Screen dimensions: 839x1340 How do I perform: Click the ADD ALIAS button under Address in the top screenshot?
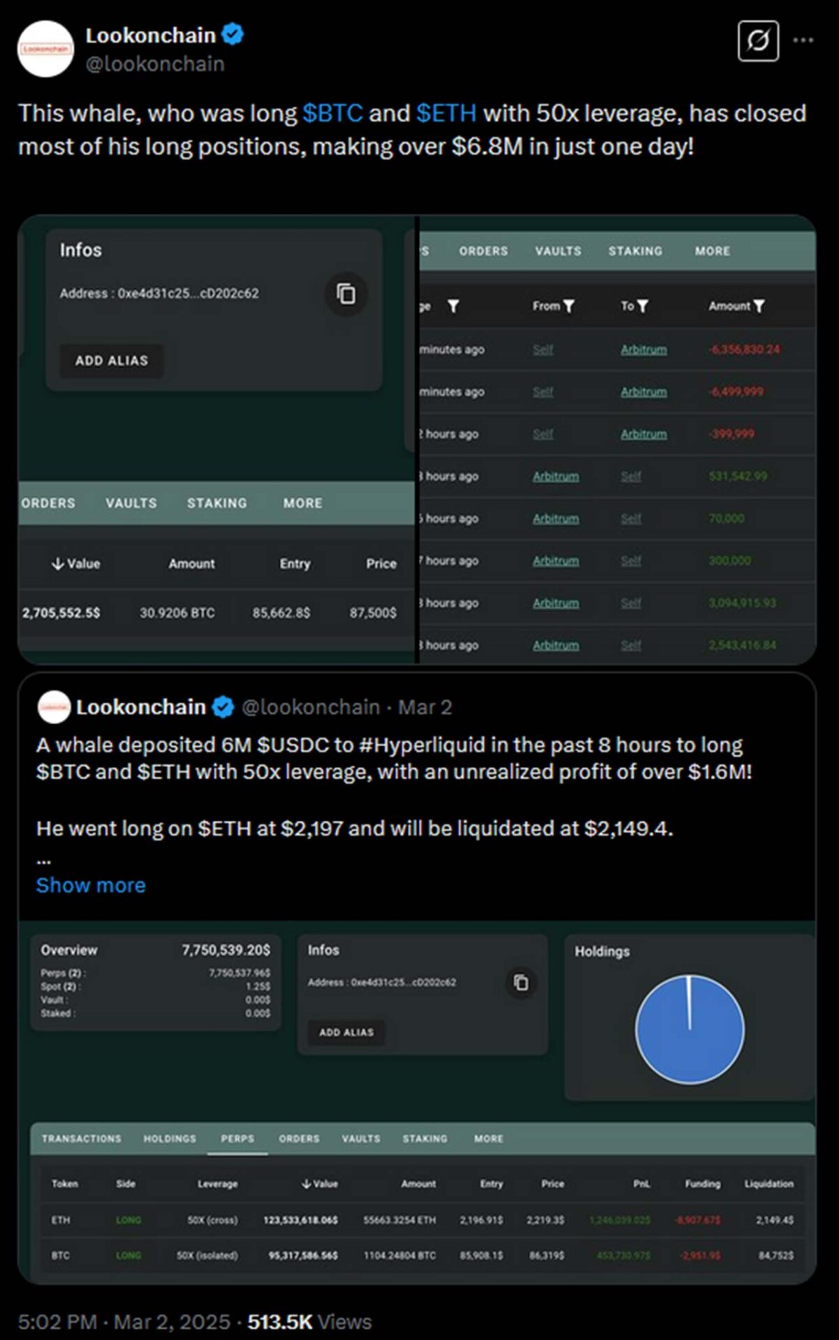pyautogui.click(x=112, y=361)
